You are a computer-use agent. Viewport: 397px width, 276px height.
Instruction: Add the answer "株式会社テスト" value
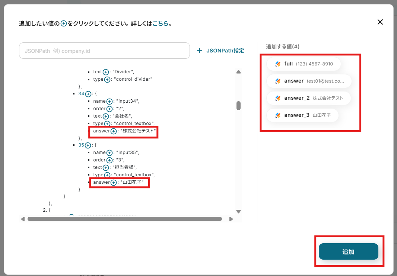(x=114, y=131)
